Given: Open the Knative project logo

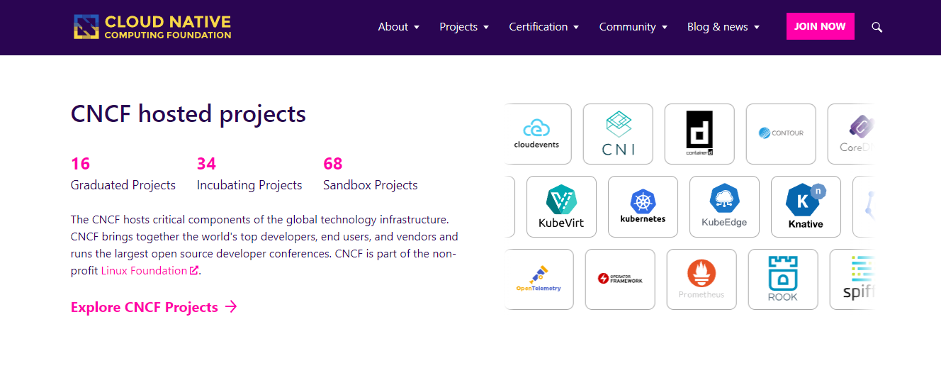Looking at the screenshot, I should point(806,206).
